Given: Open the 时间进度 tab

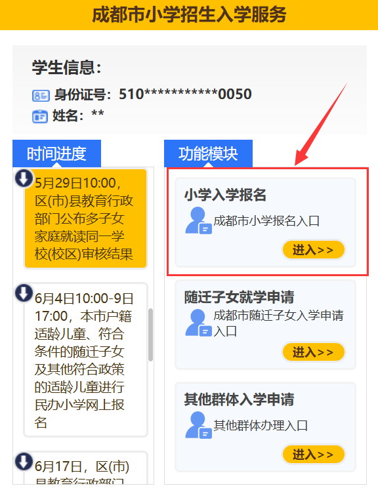Looking at the screenshot, I should click(x=56, y=153).
